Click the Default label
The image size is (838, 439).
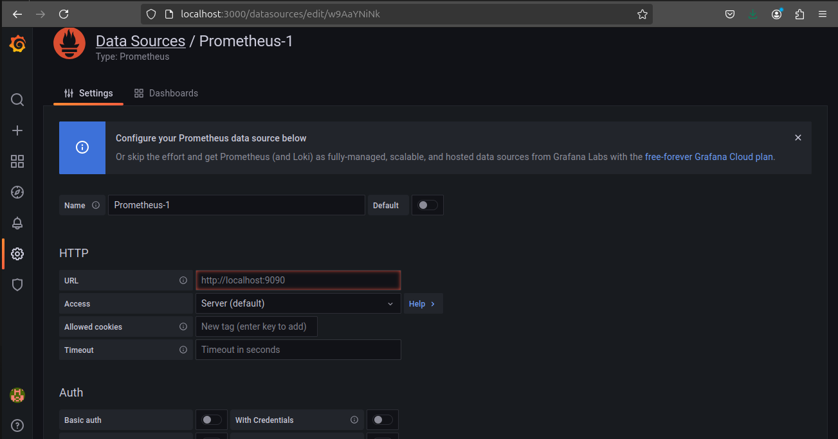pos(386,206)
